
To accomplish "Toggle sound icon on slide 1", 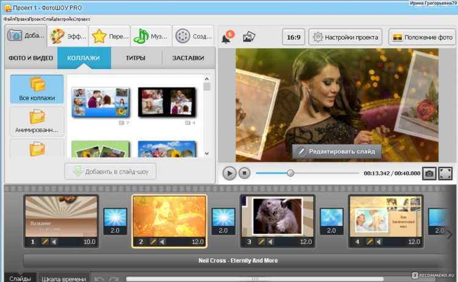I will coord(54,242).
